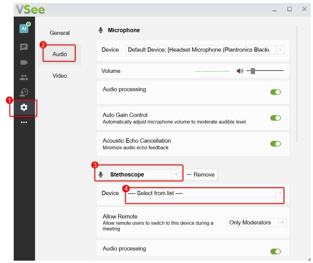Open the video camera sidebar icon
This screenshot has height=263, width=313.
pos(24,62)
